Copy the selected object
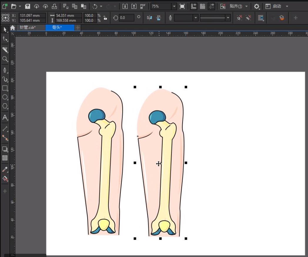 click(x=75, y=6)
